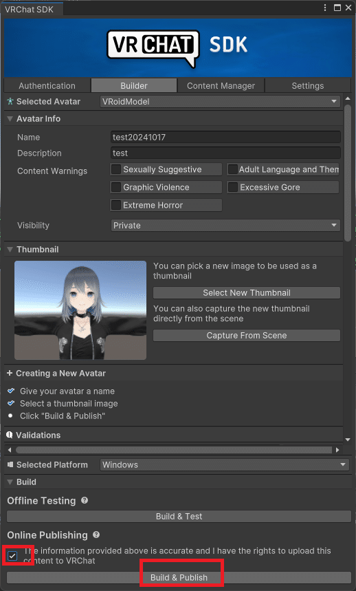Close the VRChat SDK window
Image resolution: width=356 pixels, height=591 pixels.
pyautogui.click(x=348, y=8)
